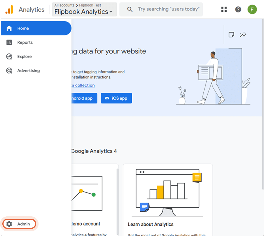Click the magnifier search icon

pyautogui.click(x=130, y=9)
